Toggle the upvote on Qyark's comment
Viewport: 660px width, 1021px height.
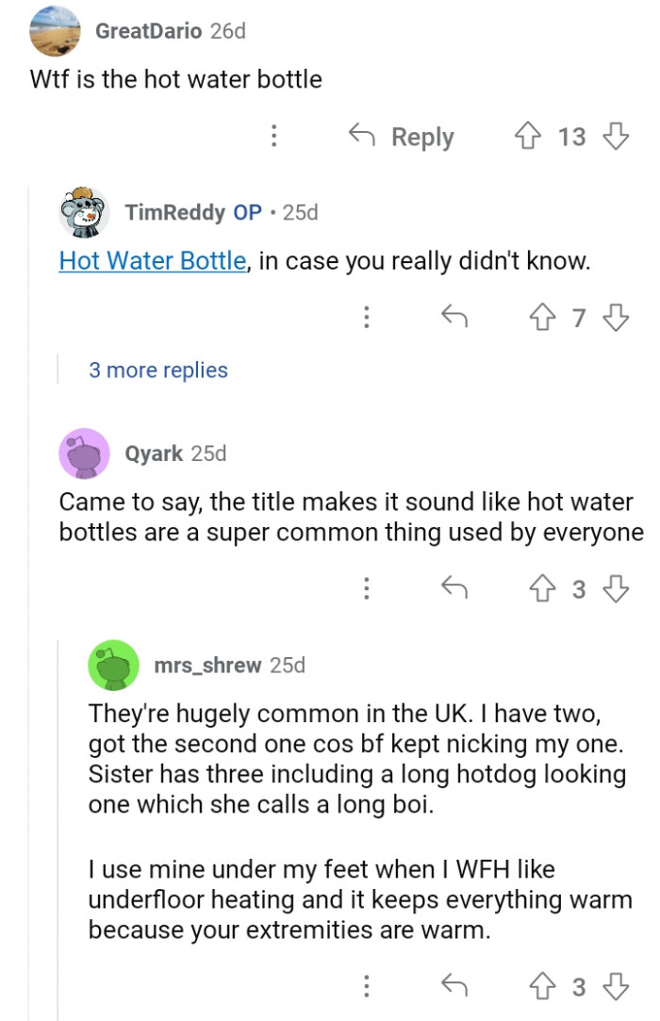(540, 589)
